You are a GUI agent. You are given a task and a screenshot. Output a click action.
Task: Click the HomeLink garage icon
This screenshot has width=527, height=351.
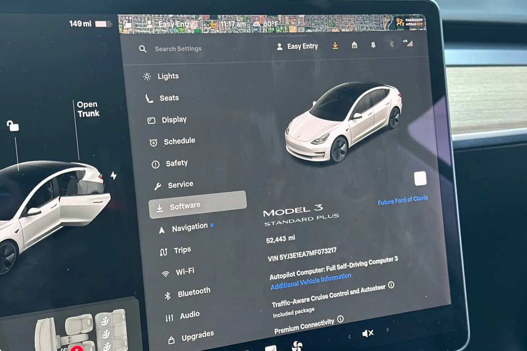pyautogui.click(x=354, y=45)
